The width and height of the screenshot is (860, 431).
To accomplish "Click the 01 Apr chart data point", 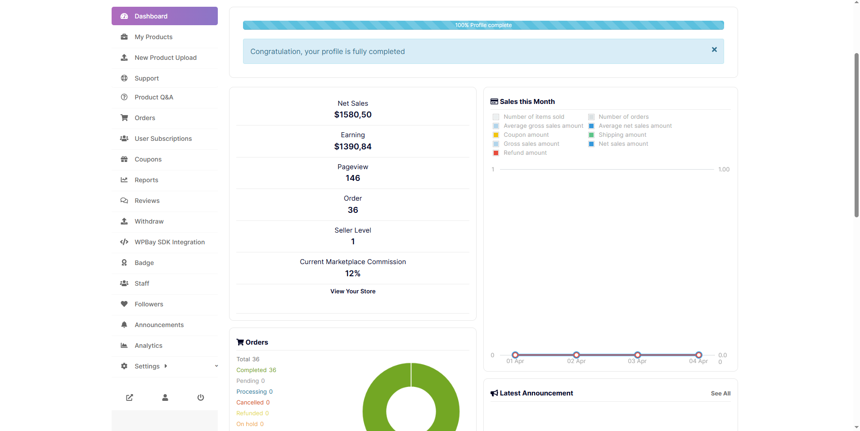I will click(x=515, y=355).
